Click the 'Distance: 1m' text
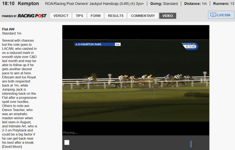Viewport: 235px width, 150px height. point(195,4)
